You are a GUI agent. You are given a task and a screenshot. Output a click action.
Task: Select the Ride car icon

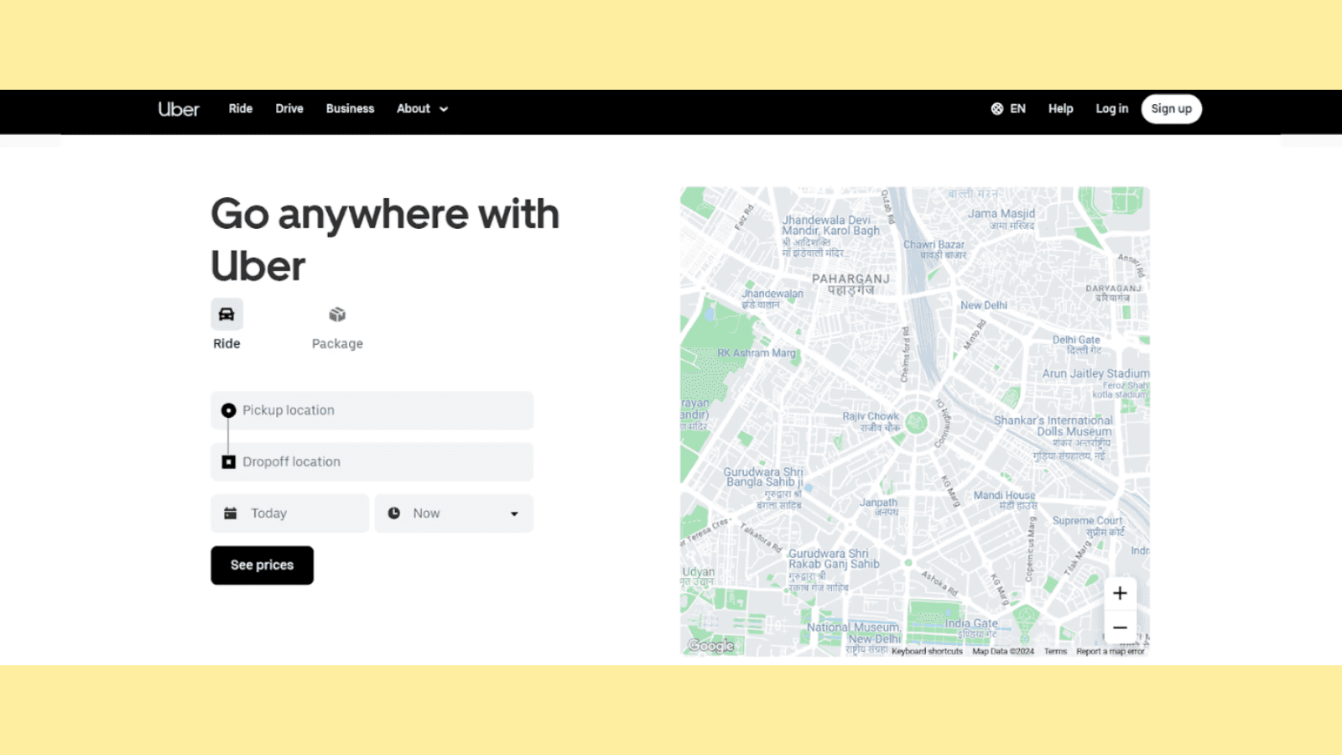[x=226, y=315]
